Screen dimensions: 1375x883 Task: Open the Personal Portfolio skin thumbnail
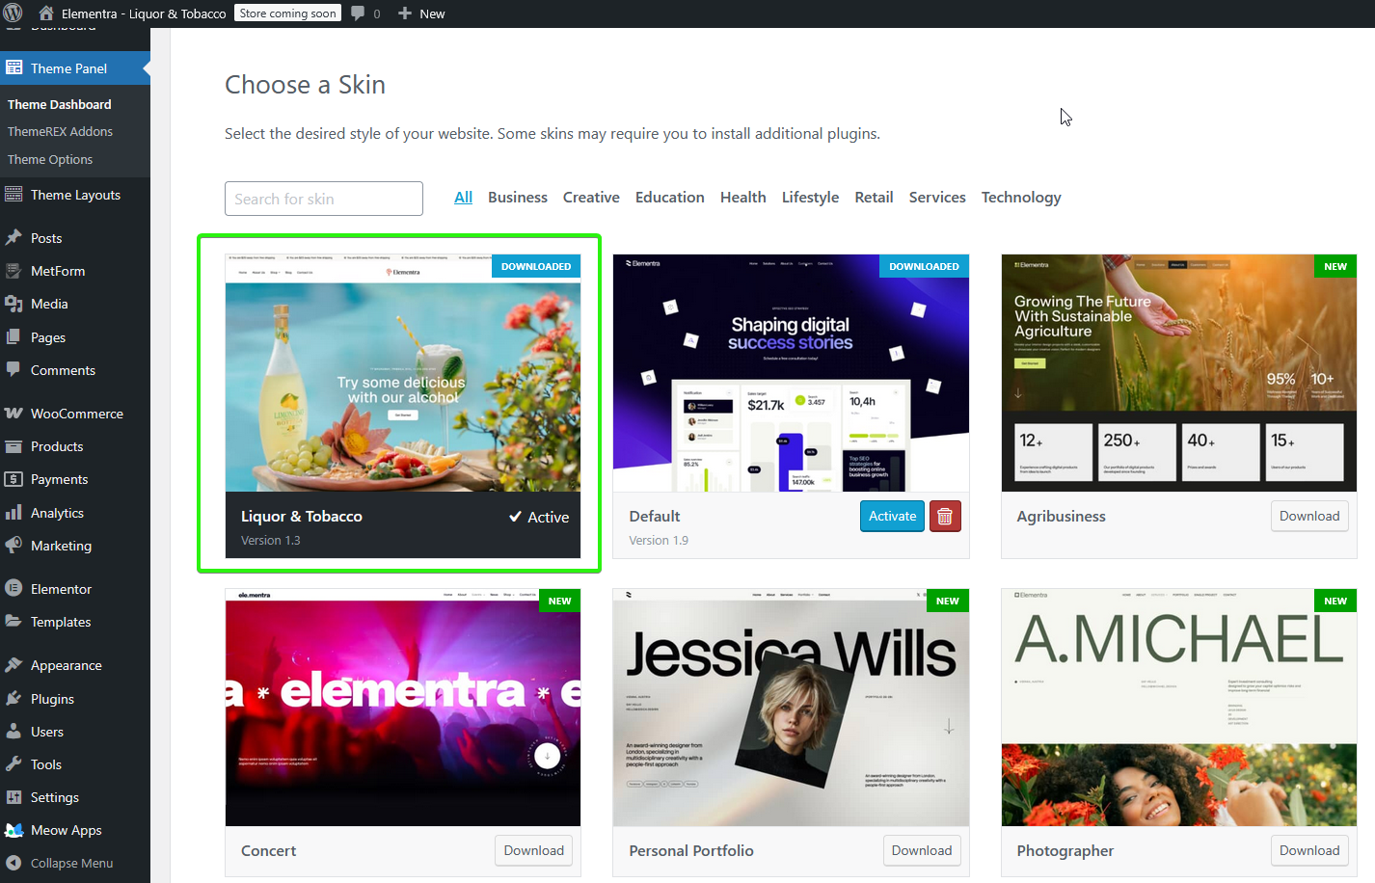coord(791,708)
